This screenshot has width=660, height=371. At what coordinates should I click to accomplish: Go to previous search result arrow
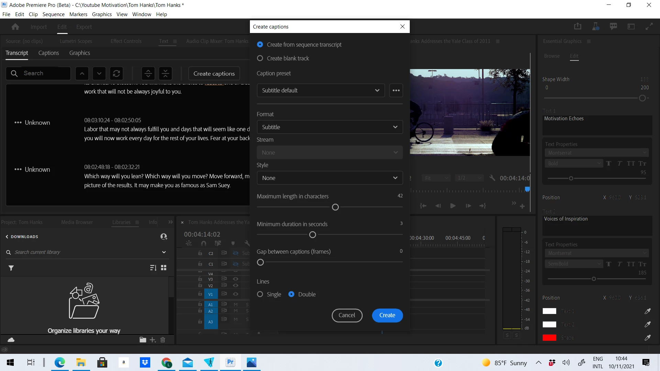tap(82, 74)
